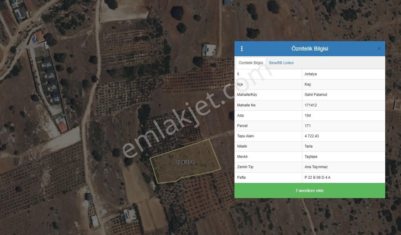The image size is (401, 235).
Task: Select the Tapu Alanı value 4.722,43
Action: (x=312, y=136)
